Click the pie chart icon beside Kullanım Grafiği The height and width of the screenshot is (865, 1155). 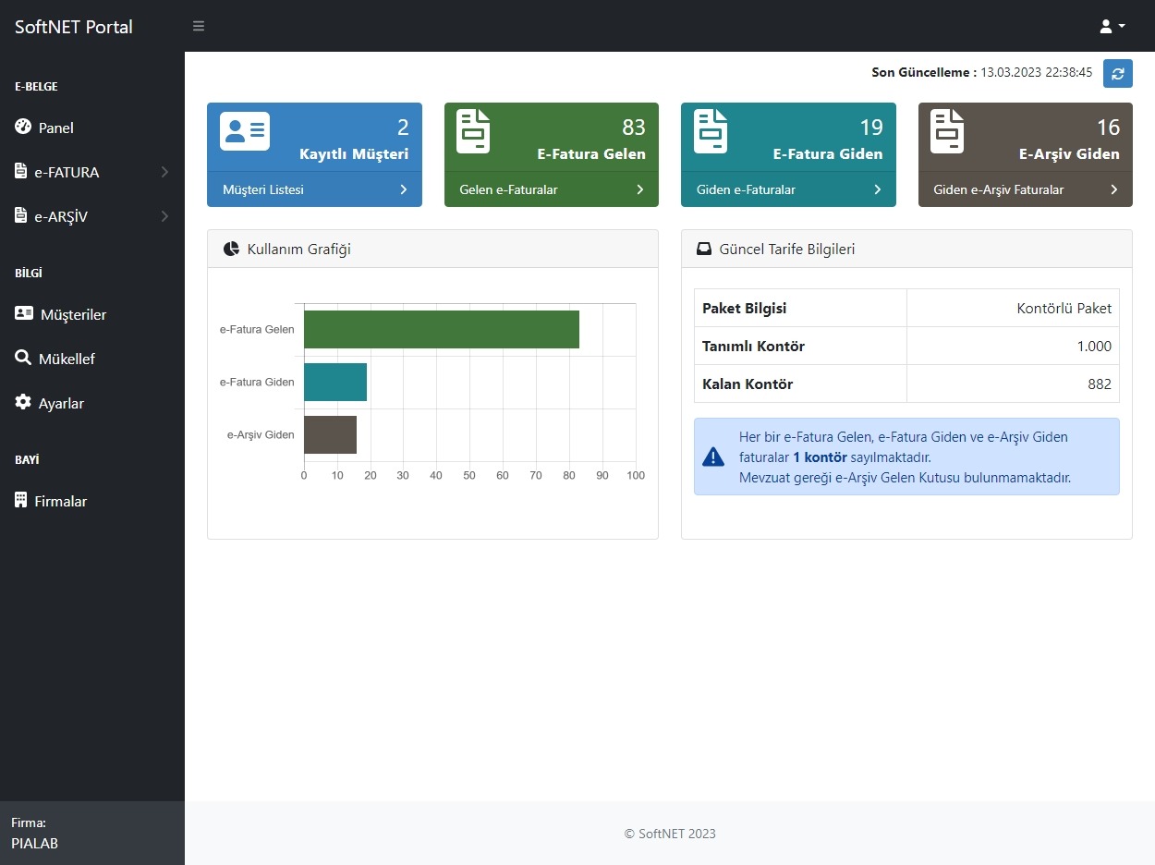coord(231,249)
